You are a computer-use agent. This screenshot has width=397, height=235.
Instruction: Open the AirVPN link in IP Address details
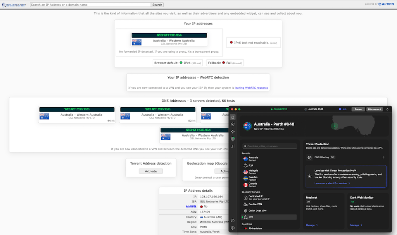coord(191,206)
